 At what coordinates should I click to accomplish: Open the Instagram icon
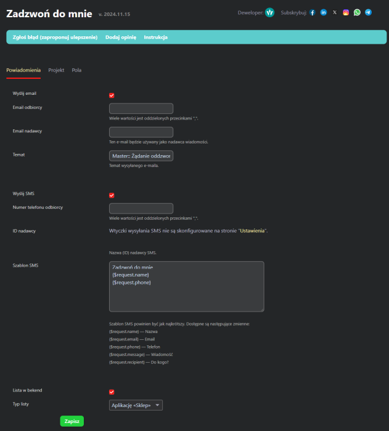coord(346,12)
